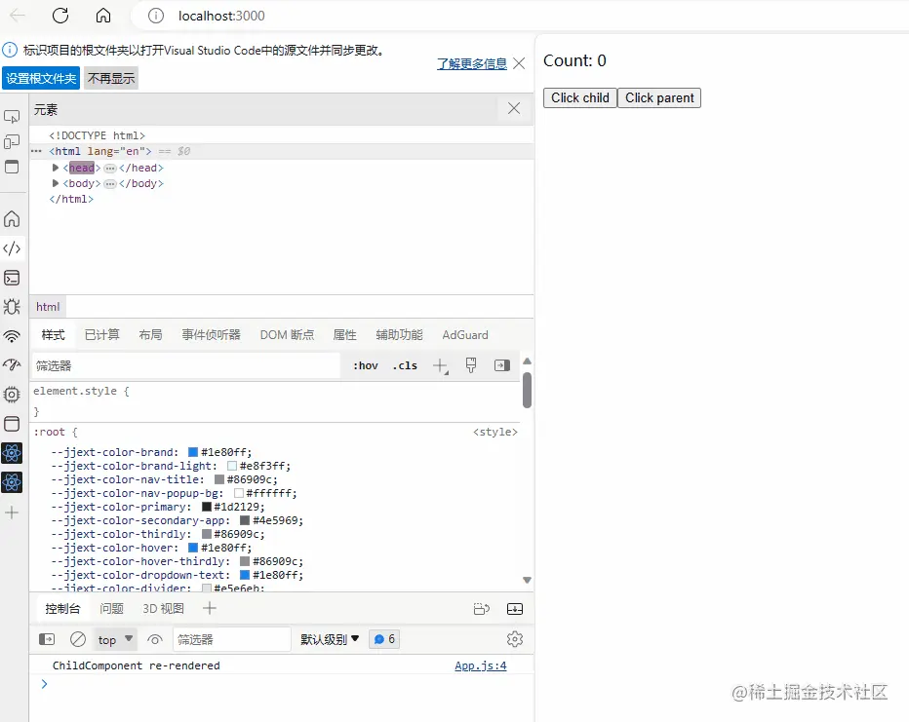Open Memory chip icon tool
Screen dimensions: 909x722
pyautogui.click(x=12, y=395)
